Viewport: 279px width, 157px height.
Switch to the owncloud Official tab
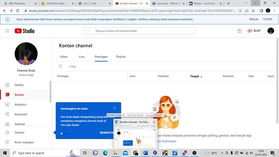click(x=168, y=3)
